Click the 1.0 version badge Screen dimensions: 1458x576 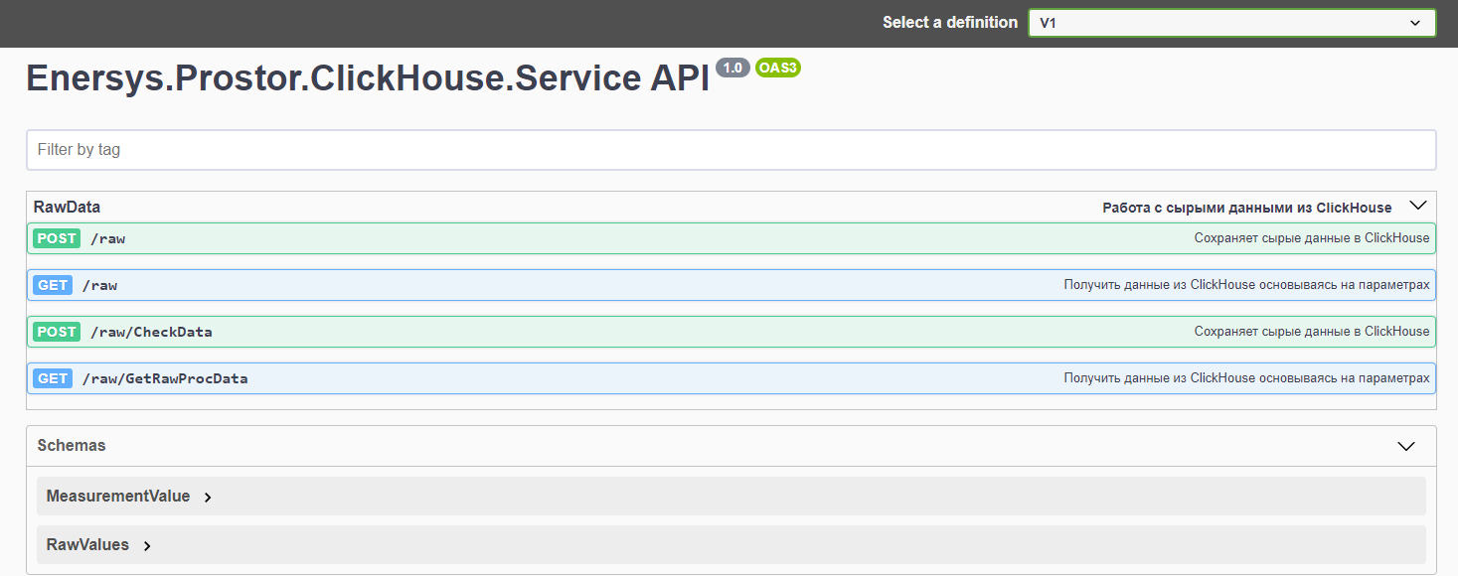click(732, 68)
